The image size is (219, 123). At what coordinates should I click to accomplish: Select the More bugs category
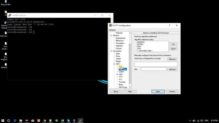pos(123,87)
